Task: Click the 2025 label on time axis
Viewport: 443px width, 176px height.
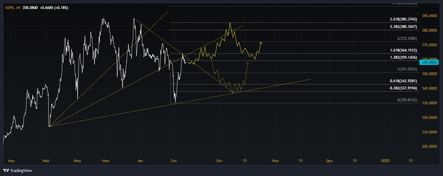Action: coord(385,161)
